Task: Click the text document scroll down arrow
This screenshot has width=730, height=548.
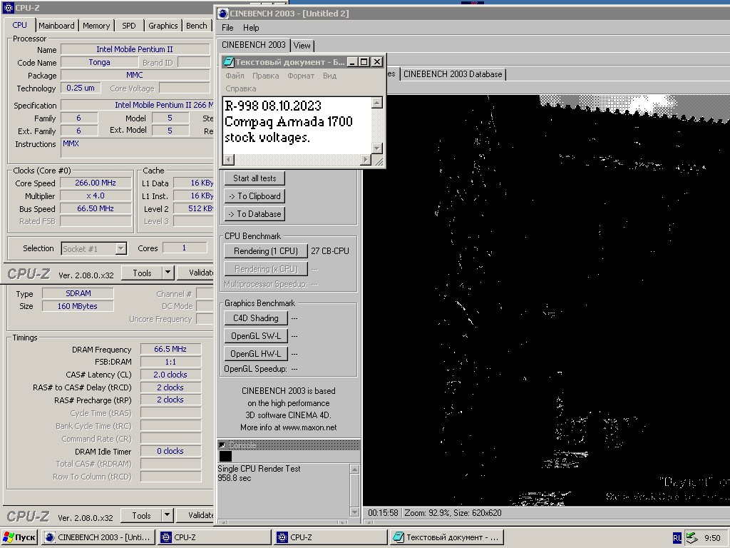Action: [x=377, y=148]
